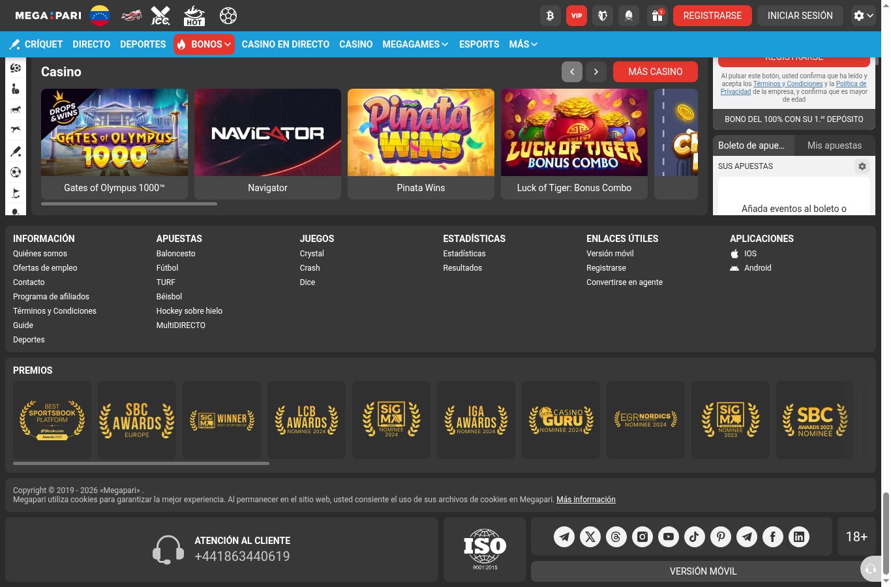Click the VERSIÓN MÓVIL button
This screenshot has height=587, width=891.
click(x=703, y=571)
